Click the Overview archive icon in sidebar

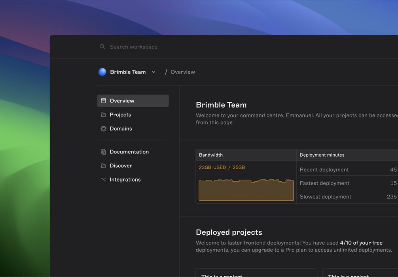[104, 101]
